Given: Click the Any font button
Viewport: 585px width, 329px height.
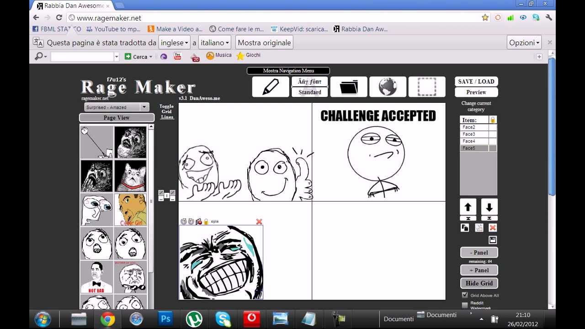Looking at the screenshot, I should 310,81.
